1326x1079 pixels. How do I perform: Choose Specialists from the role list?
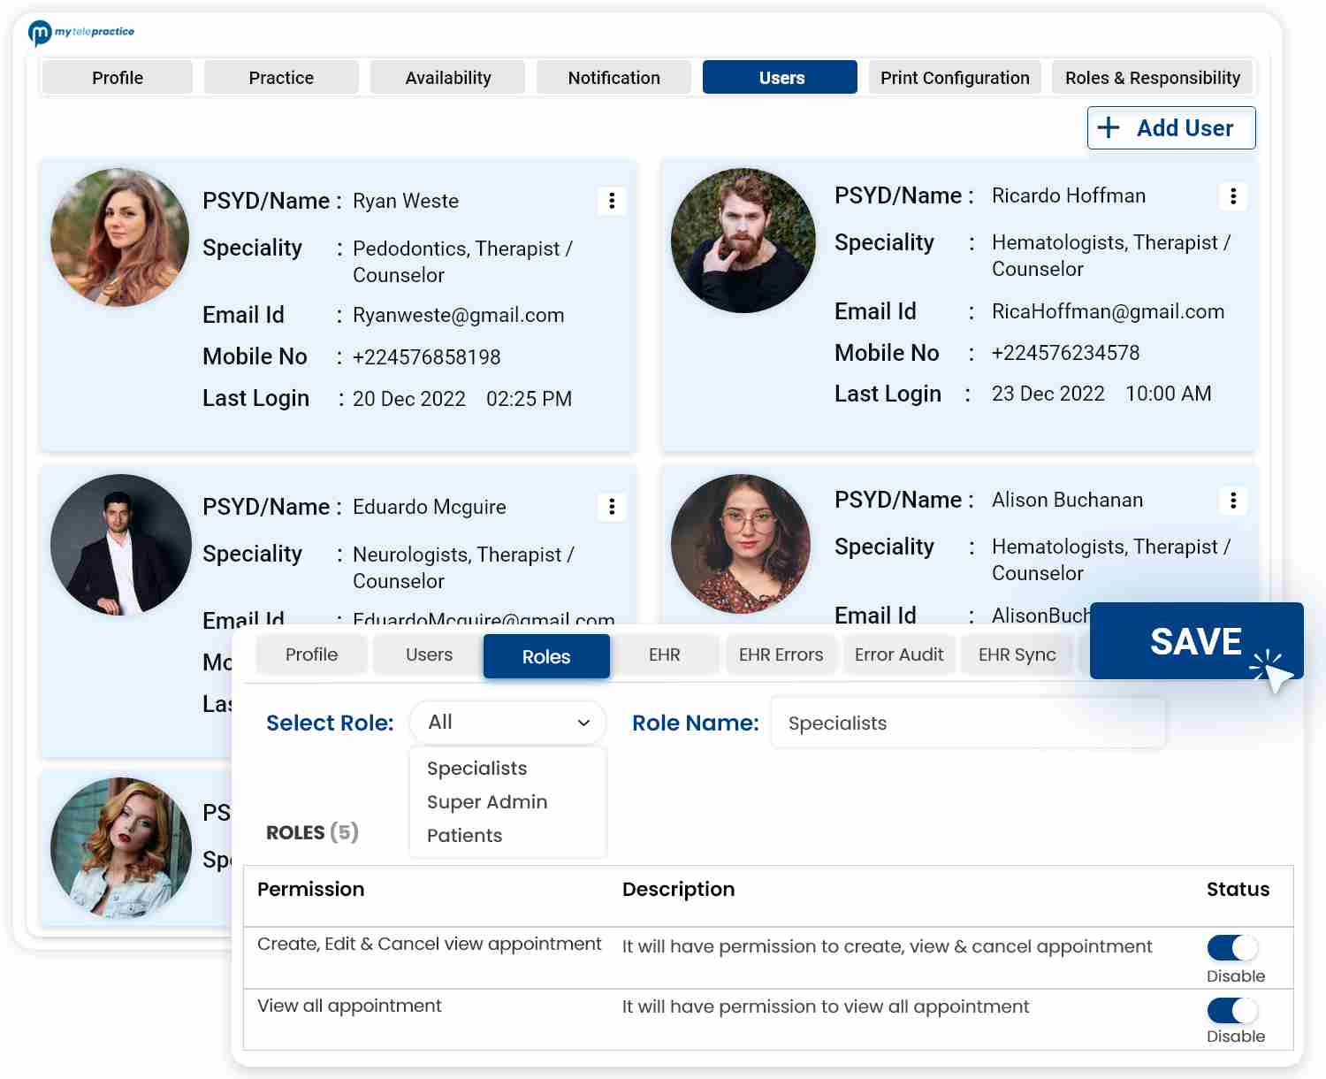pos(476,768)
